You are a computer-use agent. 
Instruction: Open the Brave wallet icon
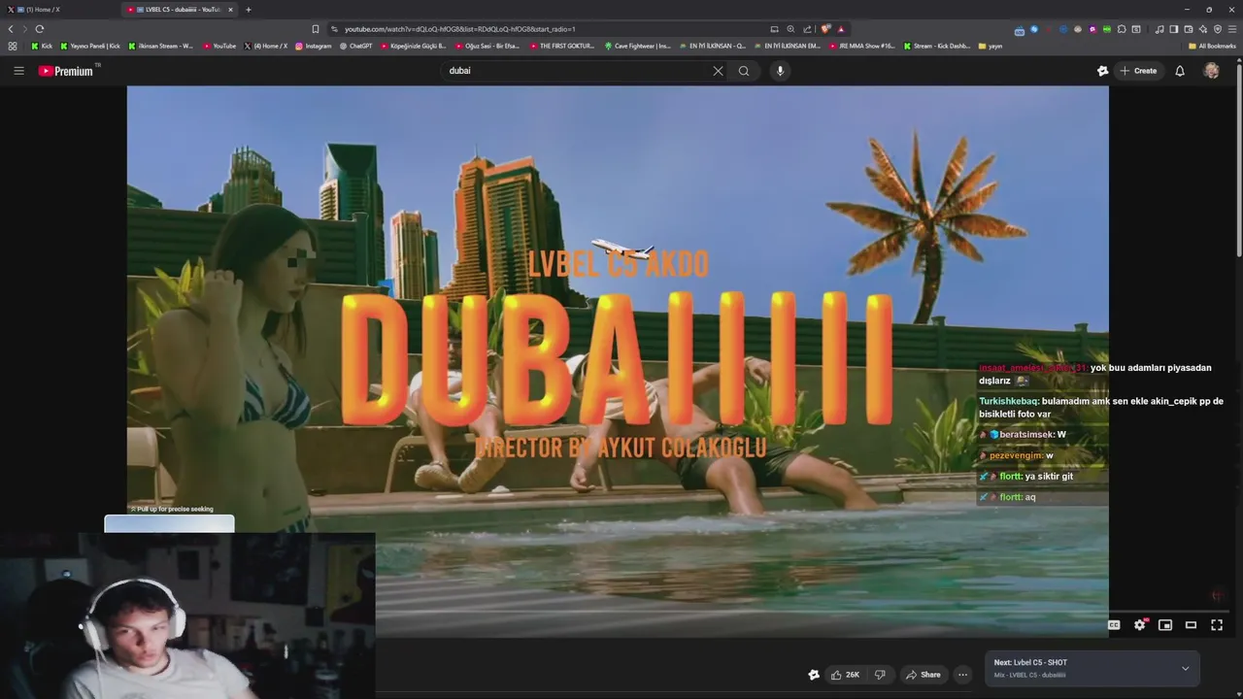coord(1189,29)
